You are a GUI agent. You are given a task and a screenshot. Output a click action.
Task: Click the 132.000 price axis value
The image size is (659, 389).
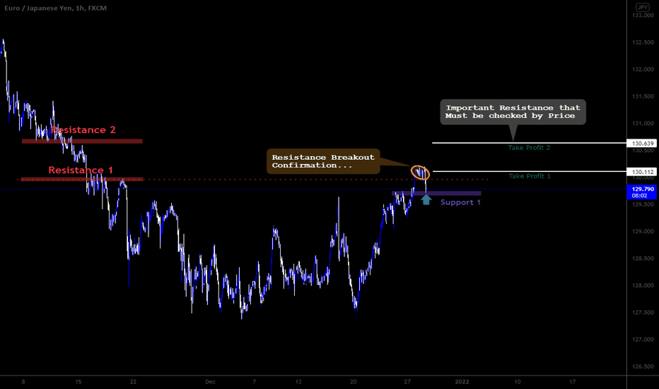(643, 69)
